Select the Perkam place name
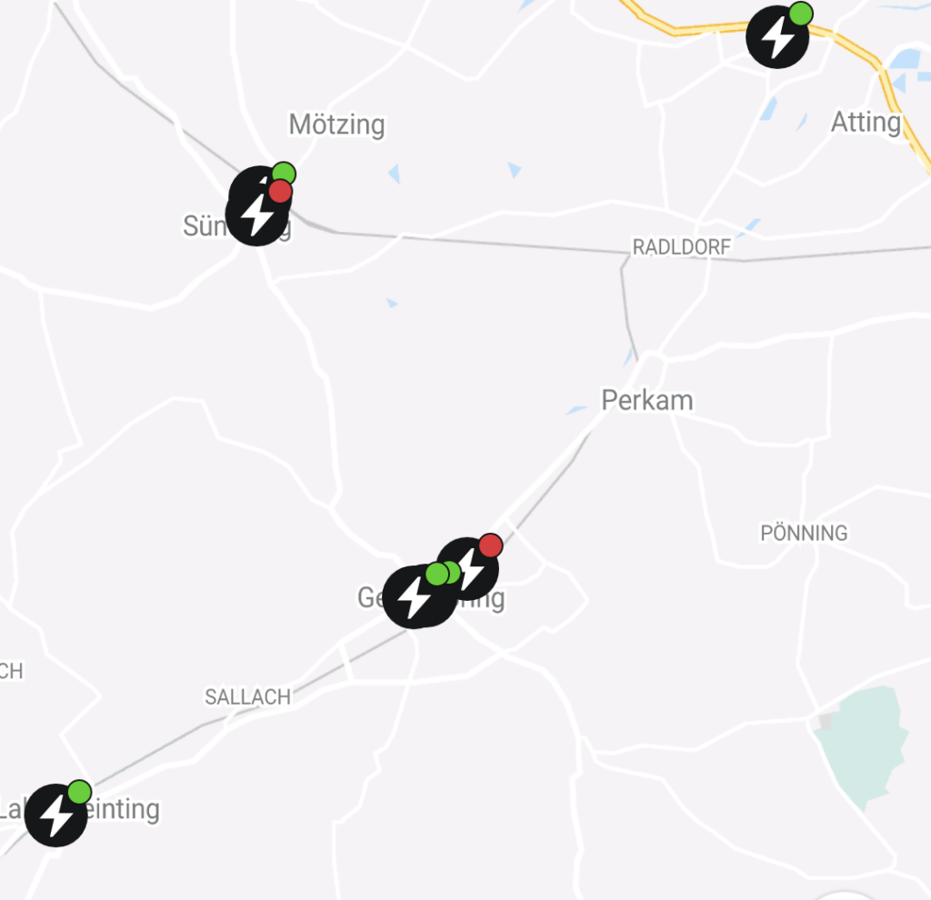Image resolution: width=931 pixels, height=900 pixels. pyautogui.click(x=647, y=400)
